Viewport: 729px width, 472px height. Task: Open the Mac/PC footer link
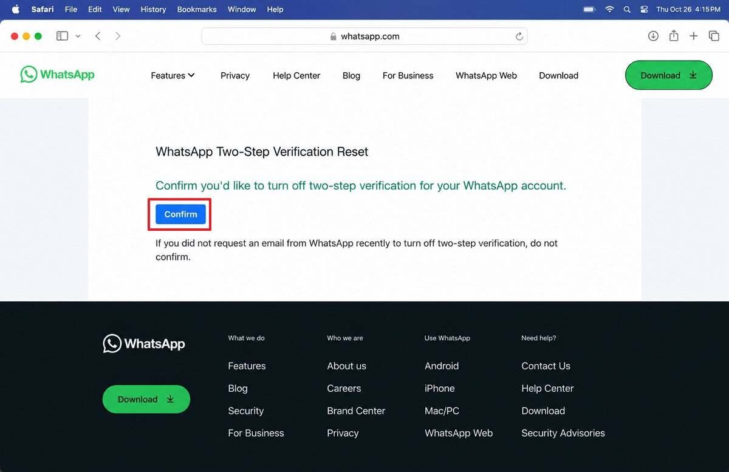coord(442,411)
